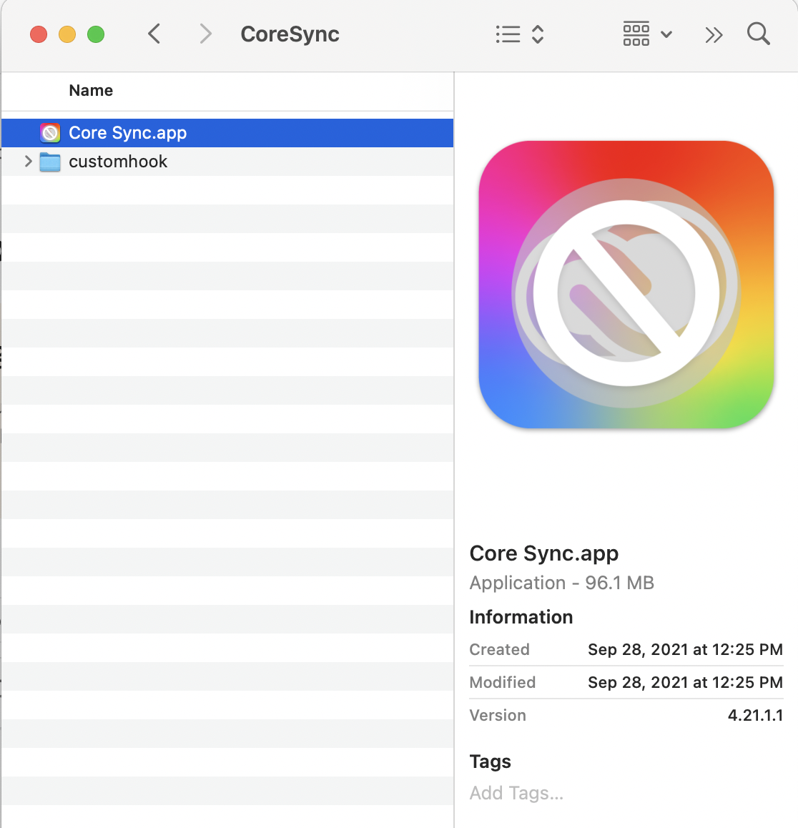The image size is (798, 828).
Task: Click the small Core Sync app icon
Action: click(50, 133)
